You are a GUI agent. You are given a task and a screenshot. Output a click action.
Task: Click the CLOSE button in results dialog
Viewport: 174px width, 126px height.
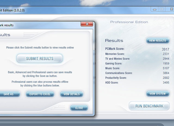(x=79, y=108)
